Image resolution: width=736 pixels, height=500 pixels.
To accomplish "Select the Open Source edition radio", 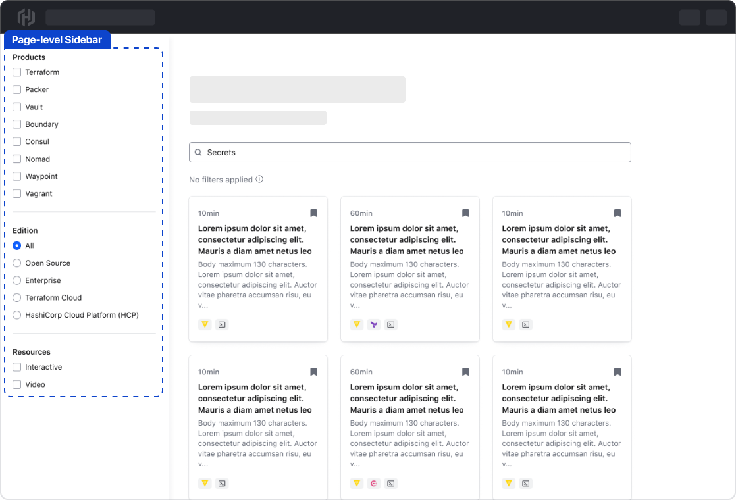I will [x=17, y=263].
